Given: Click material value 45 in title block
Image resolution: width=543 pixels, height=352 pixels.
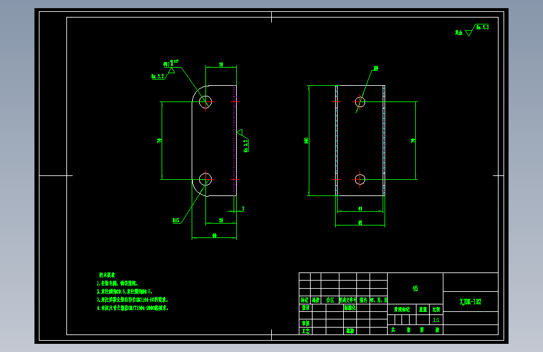Looking at the screenshot, I should 415,288.
